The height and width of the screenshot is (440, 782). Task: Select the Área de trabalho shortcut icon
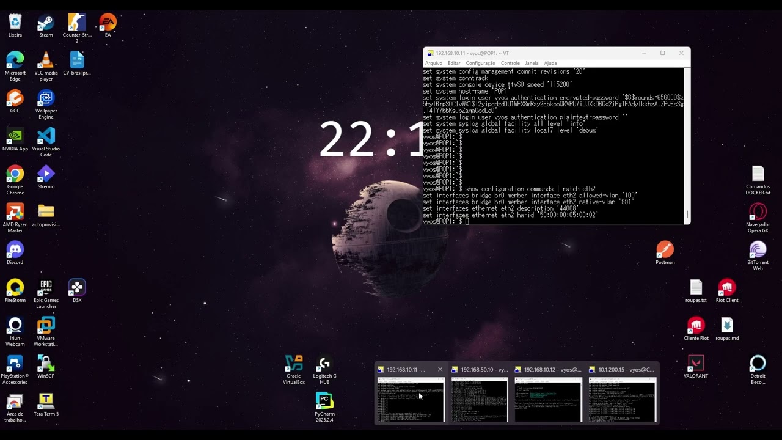coord(15,408)
